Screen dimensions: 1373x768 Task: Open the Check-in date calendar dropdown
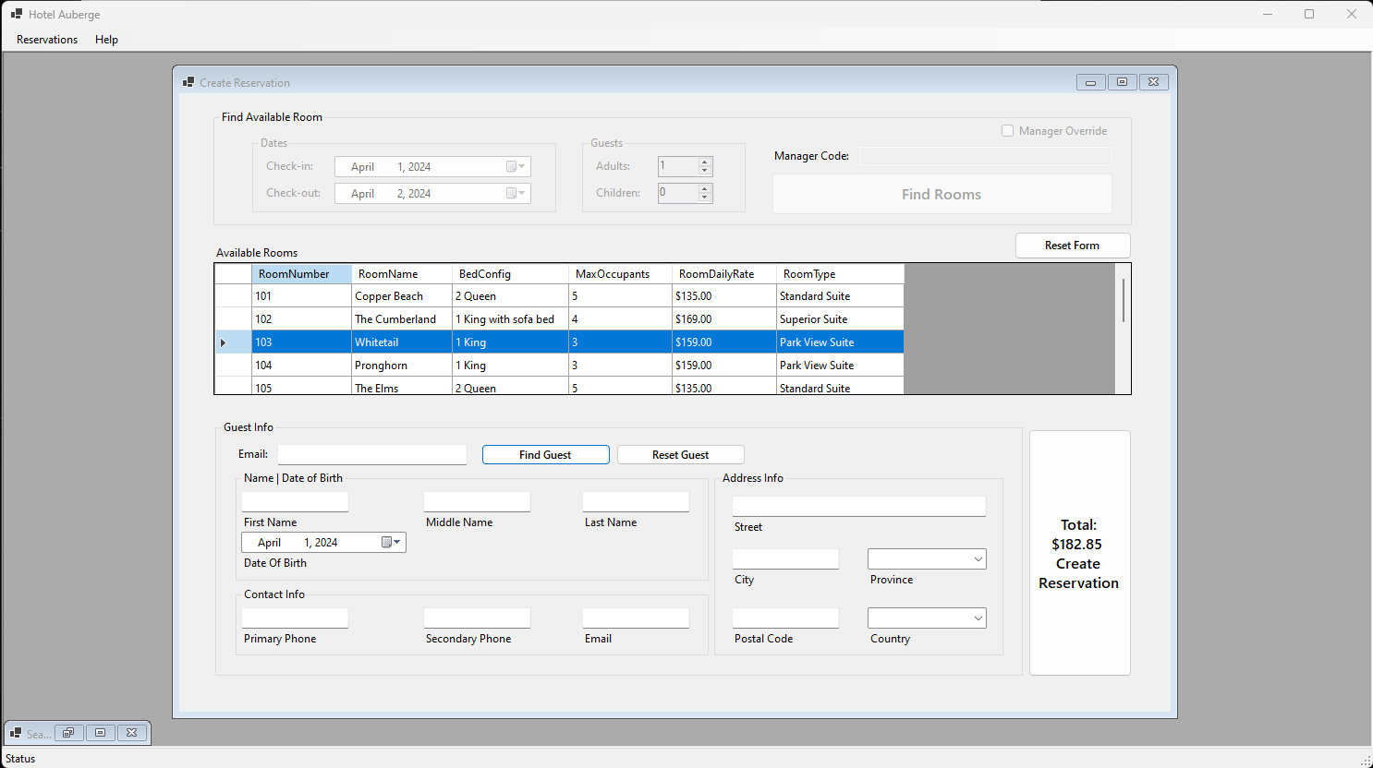coord(516,167)
